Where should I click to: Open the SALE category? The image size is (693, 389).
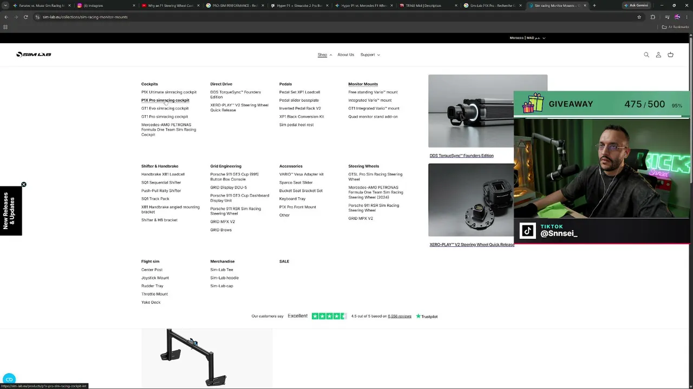(284, 261)
